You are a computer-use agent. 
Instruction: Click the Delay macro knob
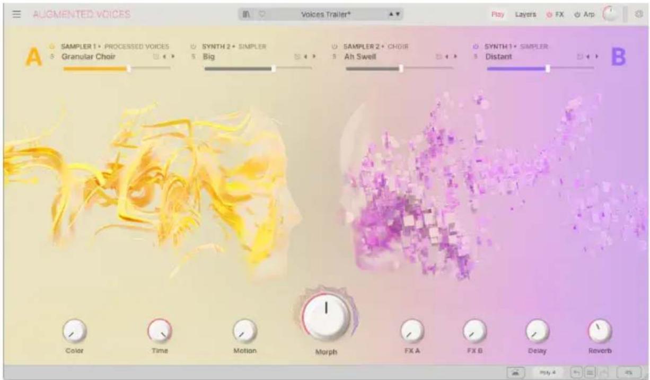(x=537, y=332)
